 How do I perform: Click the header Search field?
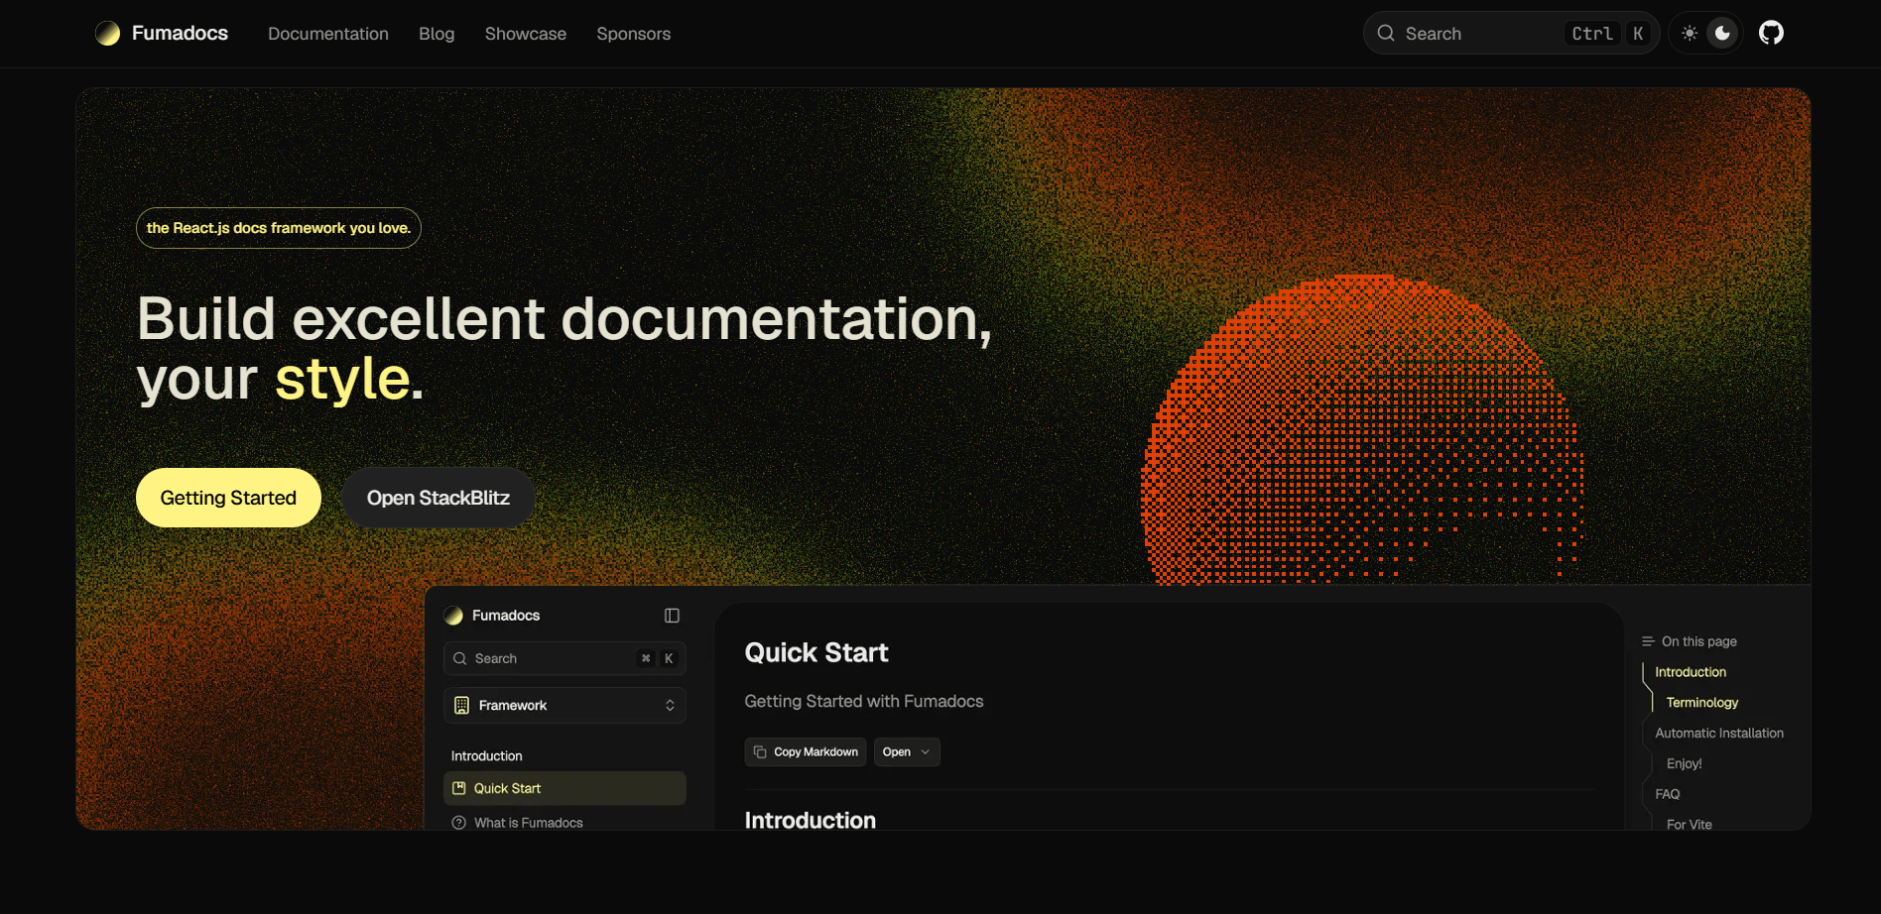(1511, 33)
